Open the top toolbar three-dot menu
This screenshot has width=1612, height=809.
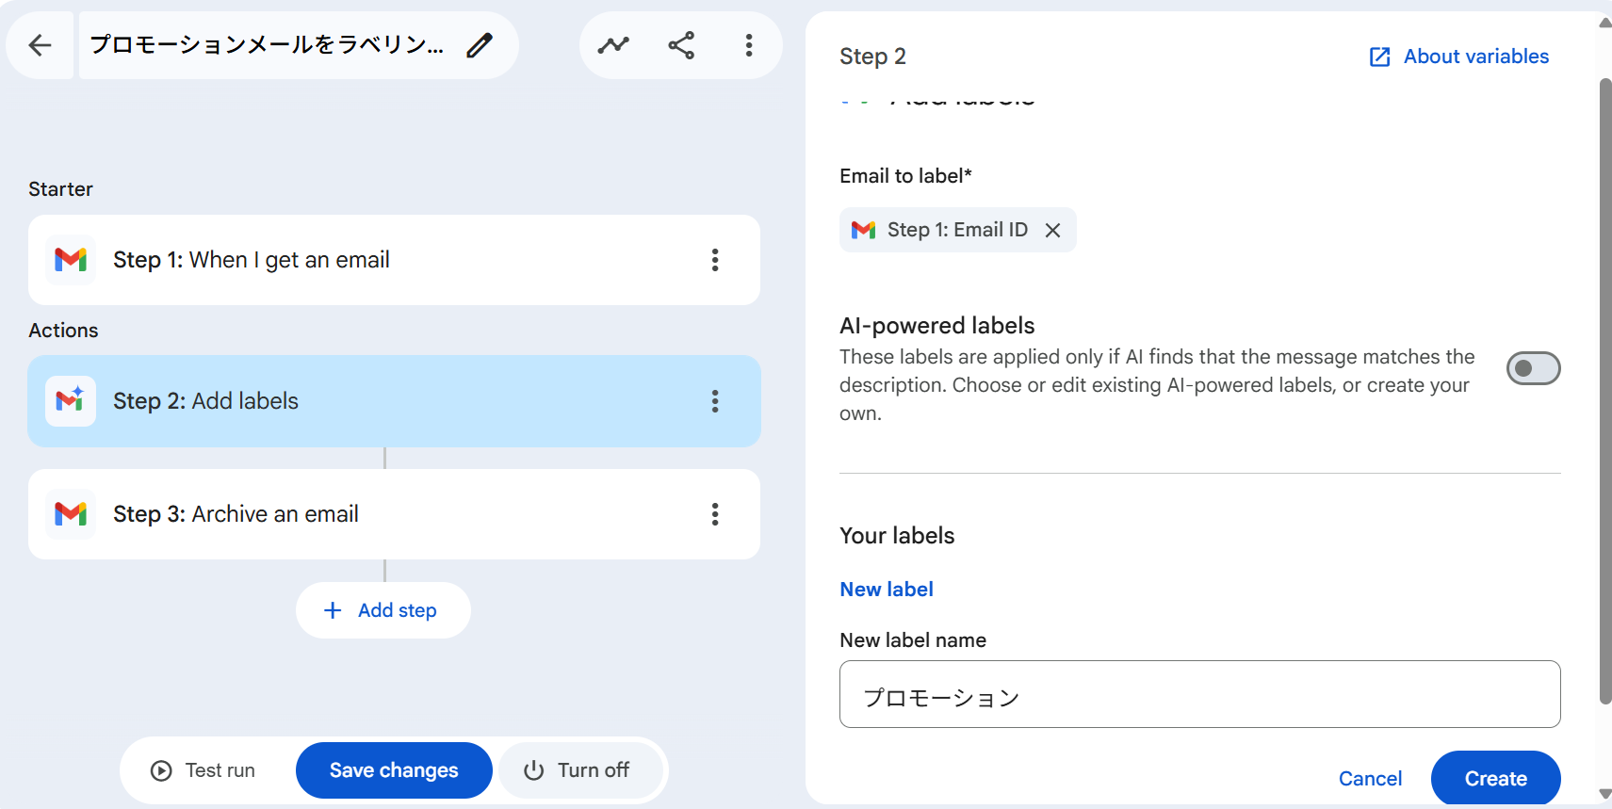tap(749, 45)
